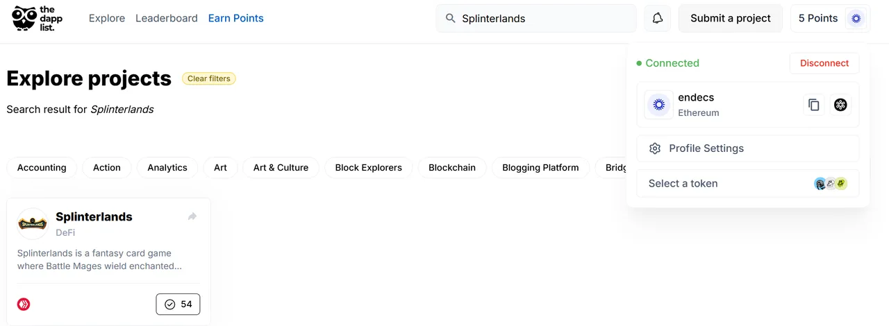Filter by the DeFi-related Blockchain category
The image size is (889, 326).
tap(452, 168)
